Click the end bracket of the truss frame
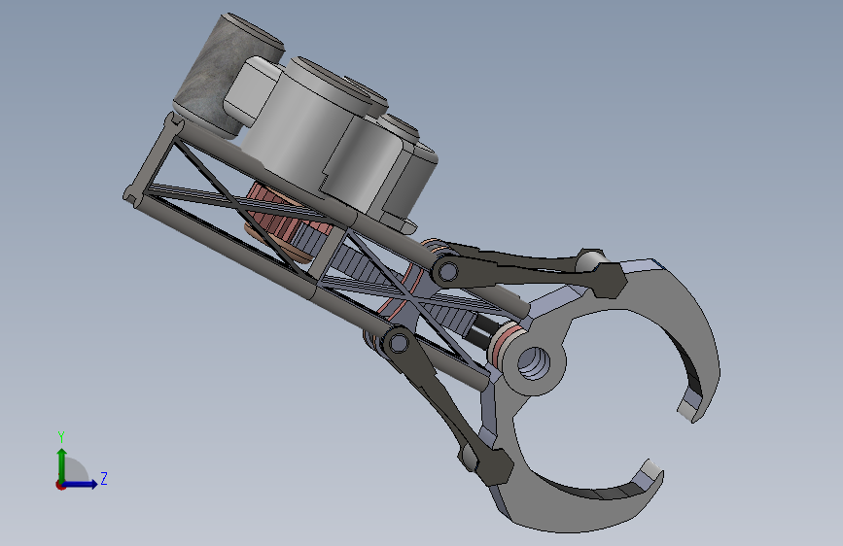The width and height of the screenshot is (843, 546). coord(154,157)
